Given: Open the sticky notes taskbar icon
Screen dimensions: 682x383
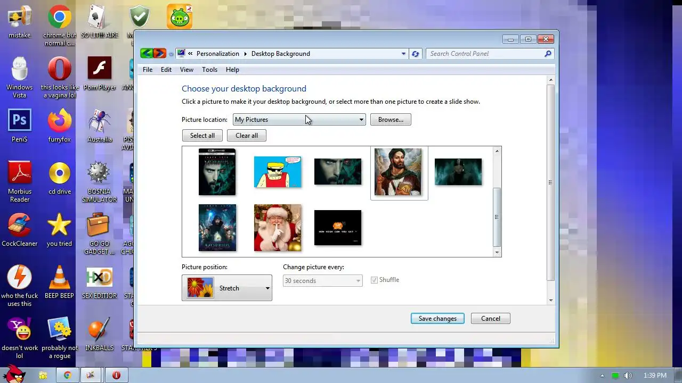Looking at the screenshot, I should 43,376.
